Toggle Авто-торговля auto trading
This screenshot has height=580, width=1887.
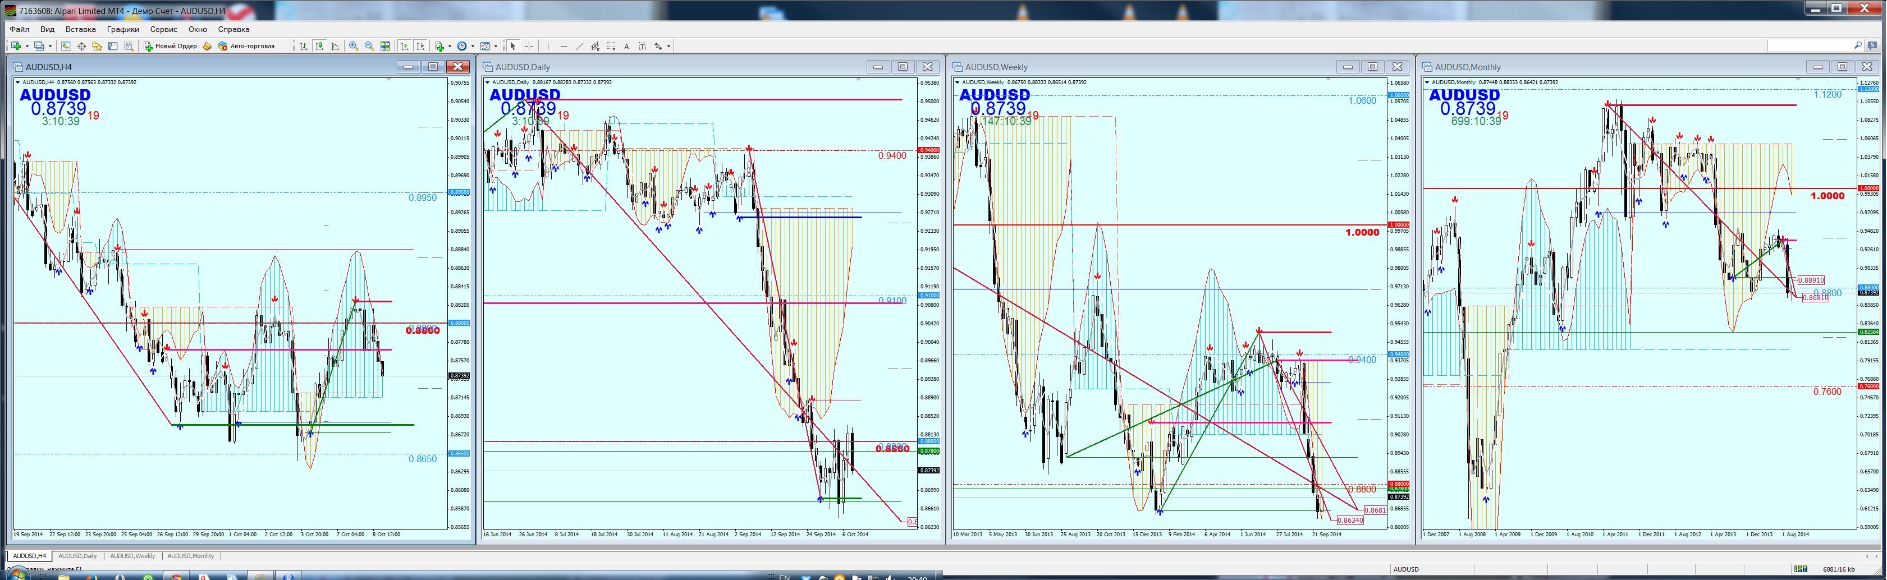coord(246,46)
